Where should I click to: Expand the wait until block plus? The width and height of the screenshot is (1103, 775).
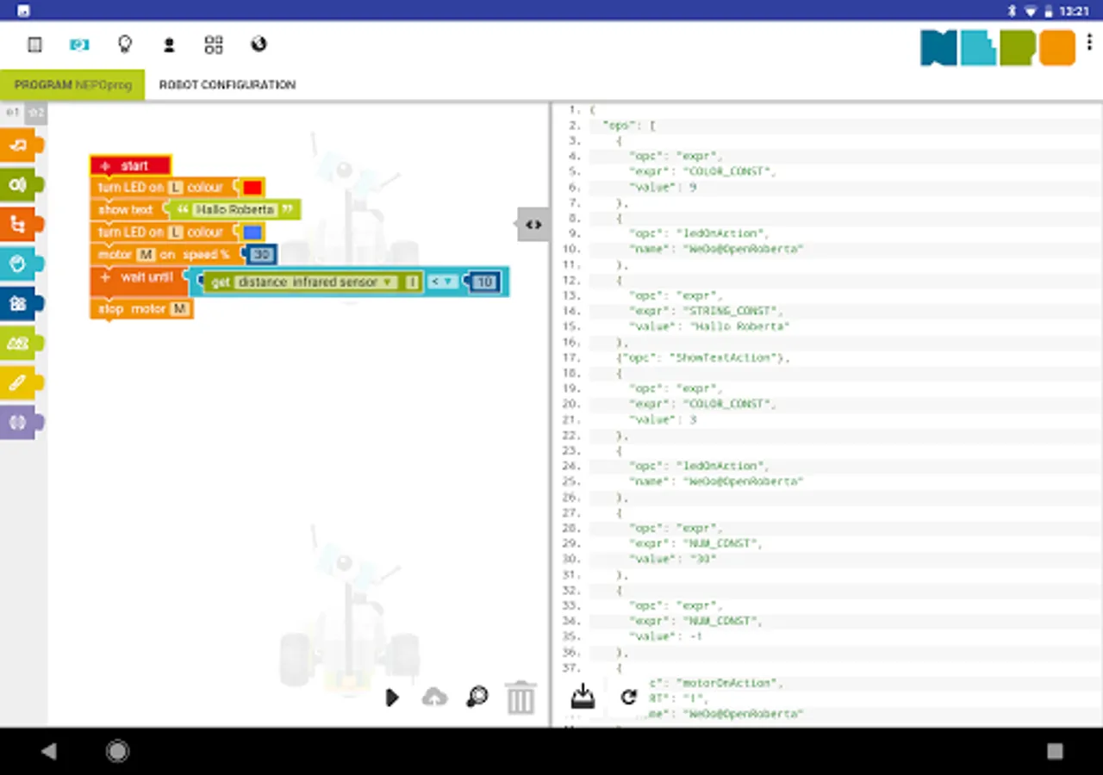105,277
